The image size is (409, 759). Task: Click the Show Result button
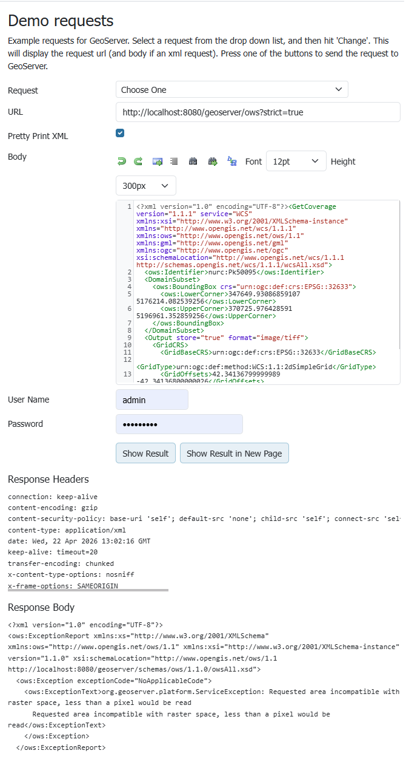click(x=145, y=454)
